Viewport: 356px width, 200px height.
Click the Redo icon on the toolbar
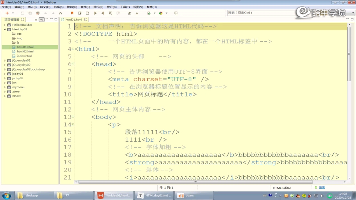click(x=53, y=13)
